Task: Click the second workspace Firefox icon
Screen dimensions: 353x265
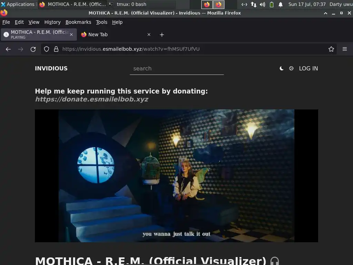Action: 219,4
